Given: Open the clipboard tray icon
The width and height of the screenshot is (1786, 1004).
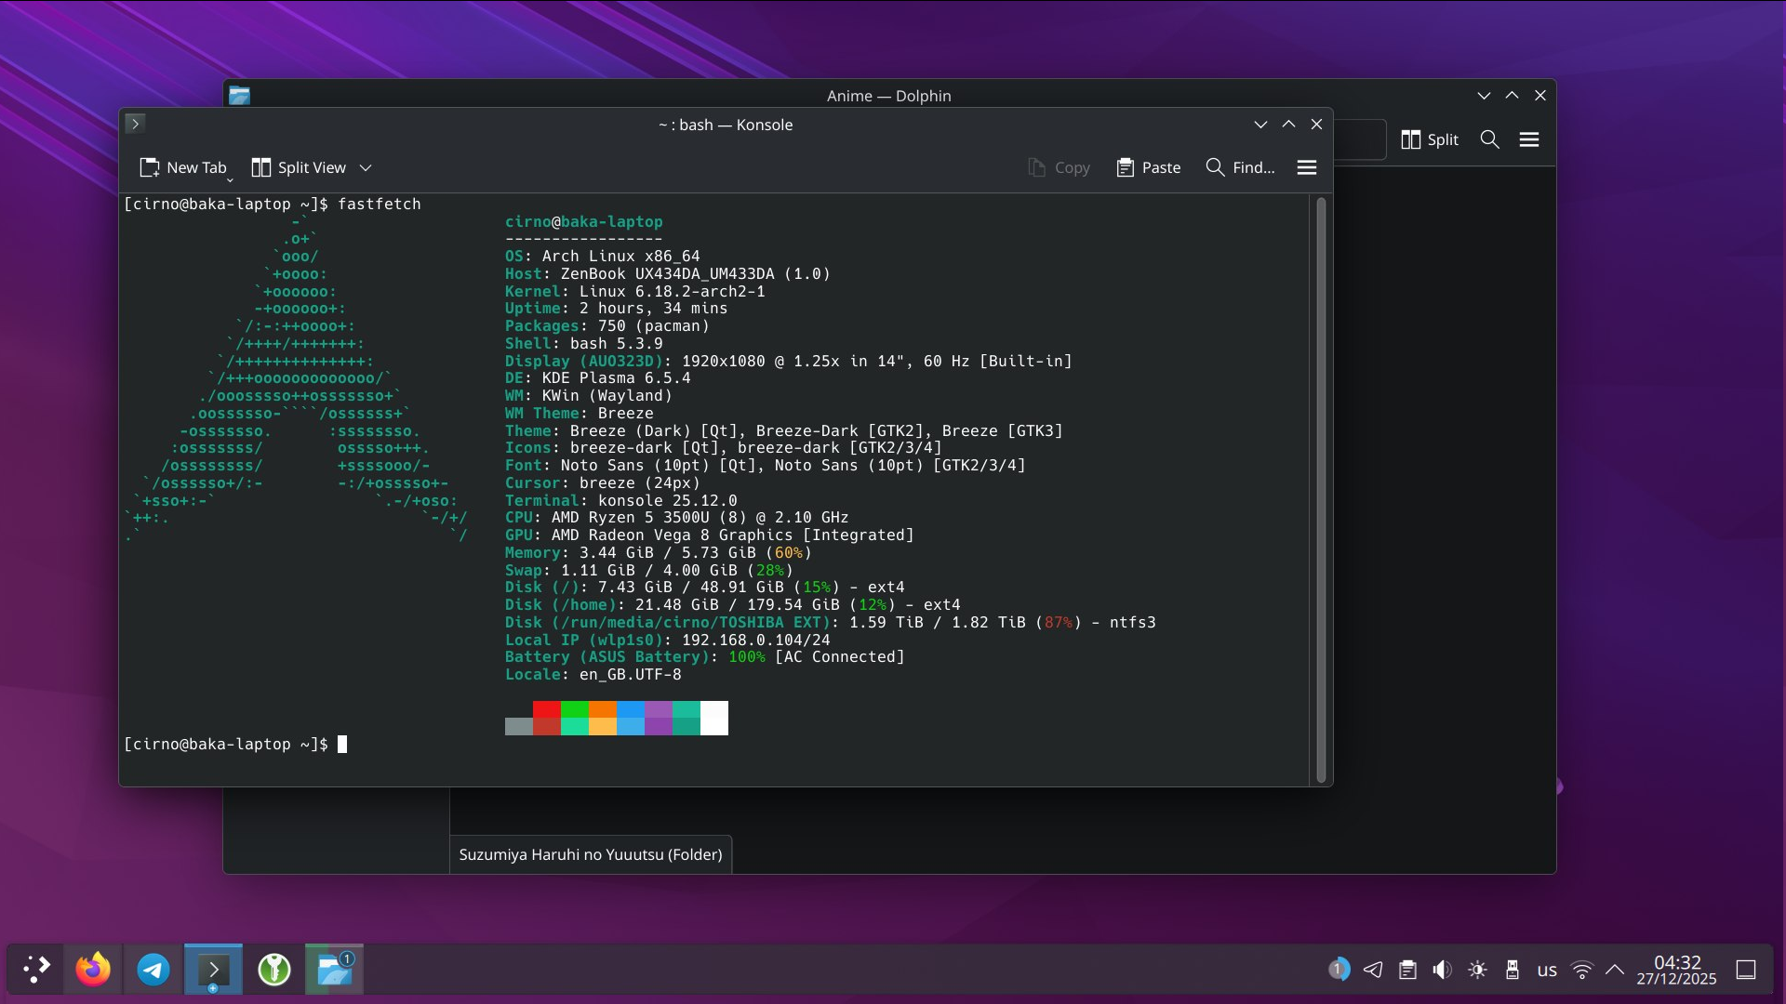Looking at the screenshot, I should click(1407, 970).
